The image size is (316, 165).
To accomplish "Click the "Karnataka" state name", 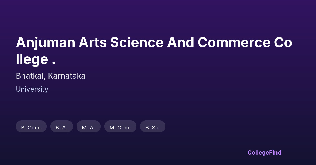I will pos(67,76).
